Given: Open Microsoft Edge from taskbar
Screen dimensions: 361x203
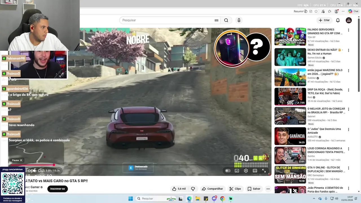Looking at the screenshot, I should pos(189,198).
